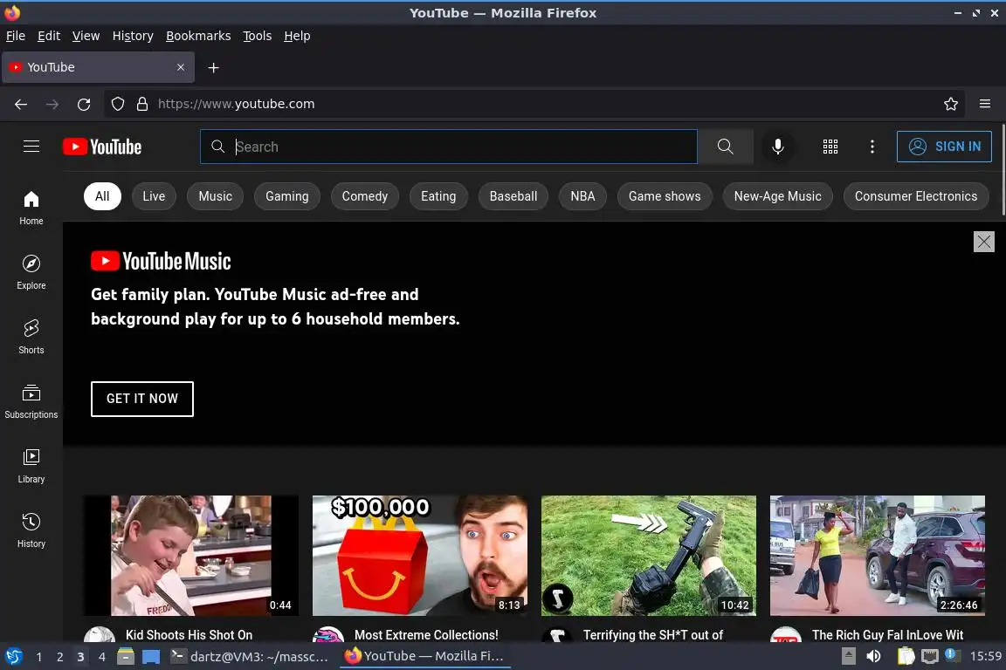The image size is (1006, 670).
Task: View site security lock info
Action: [x=142, y=104]
